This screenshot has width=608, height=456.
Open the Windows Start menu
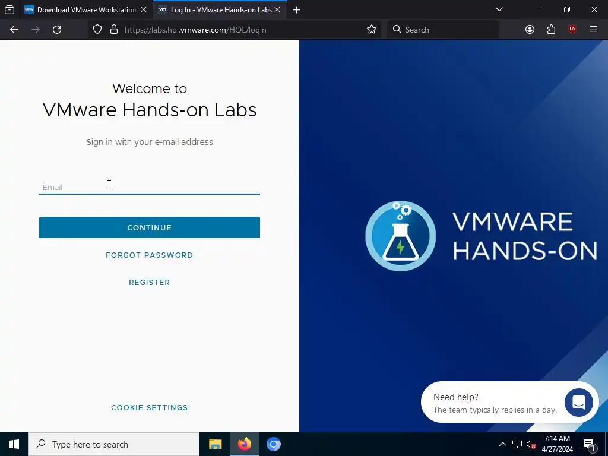click(x=14, y=444)
